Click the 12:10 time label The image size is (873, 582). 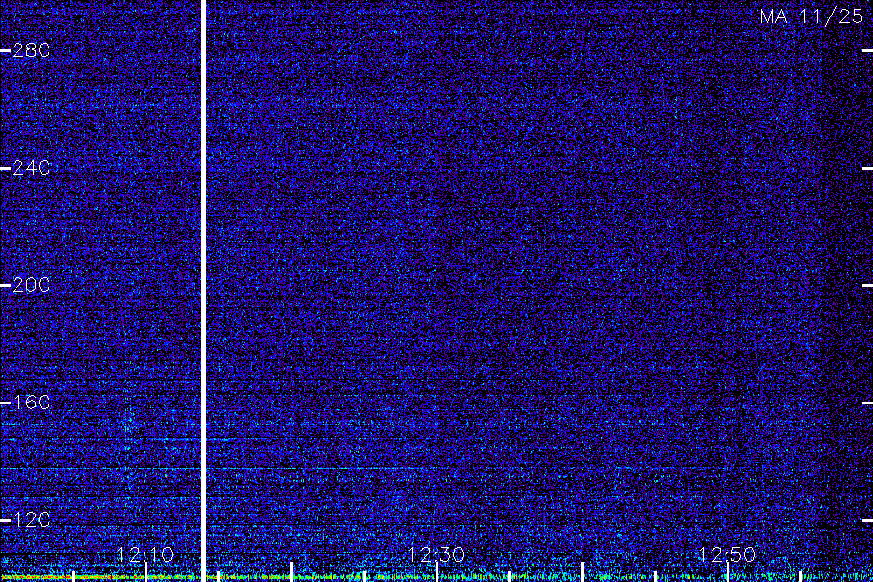point(145,554)
